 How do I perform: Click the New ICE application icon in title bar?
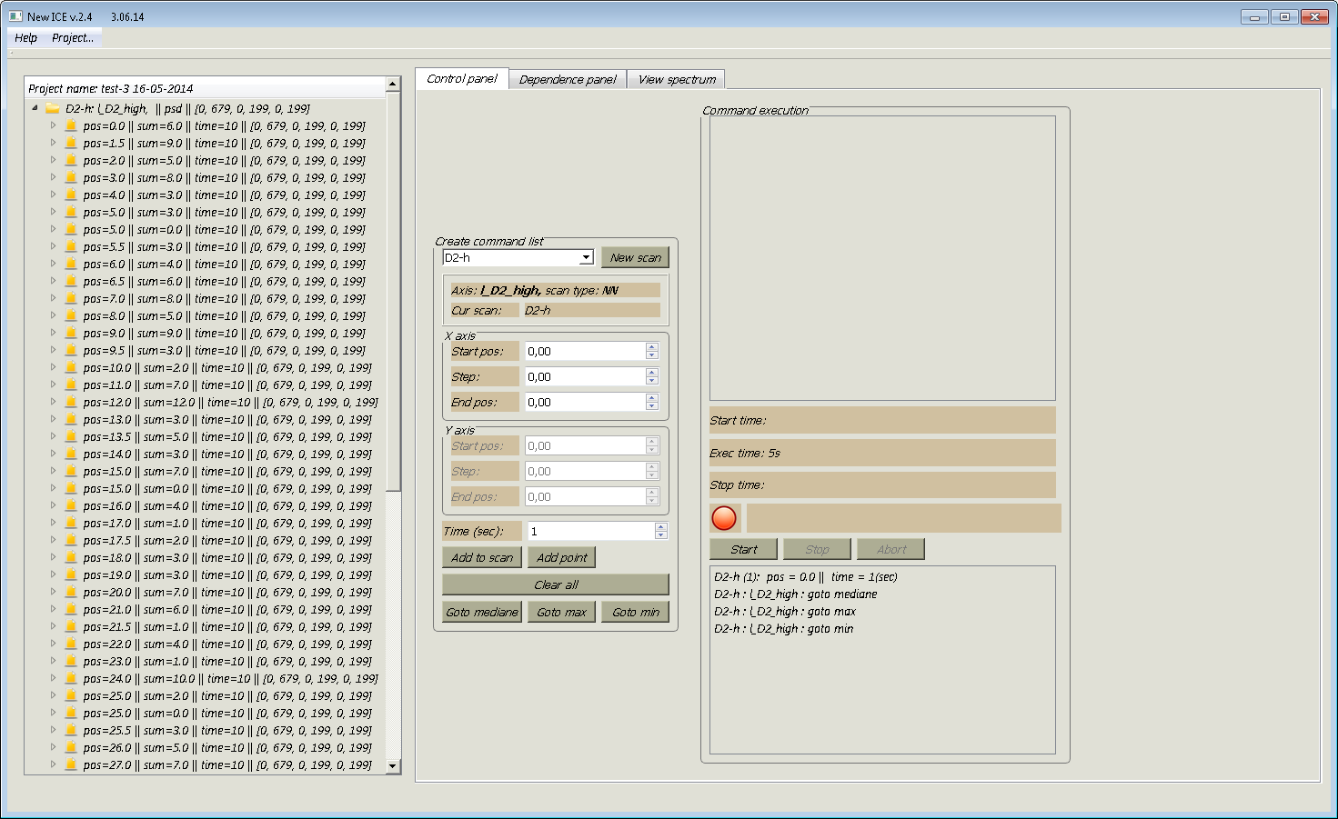click(x=15, y=16)
